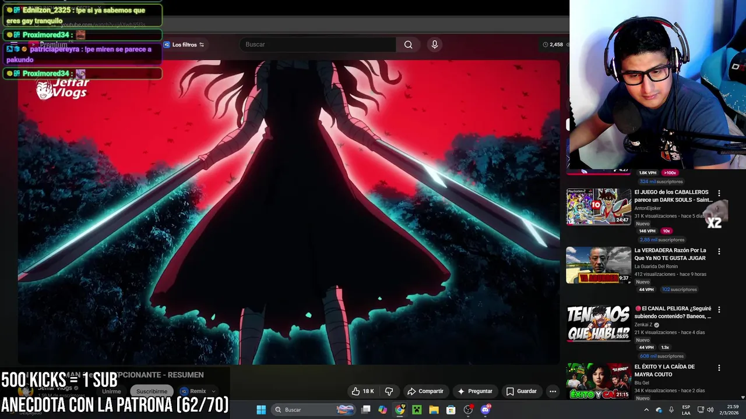This screenshot has width=746, height=419.
Task: Open La VERDADERA Razón video thumbnail
Action: tap(599, 265)
